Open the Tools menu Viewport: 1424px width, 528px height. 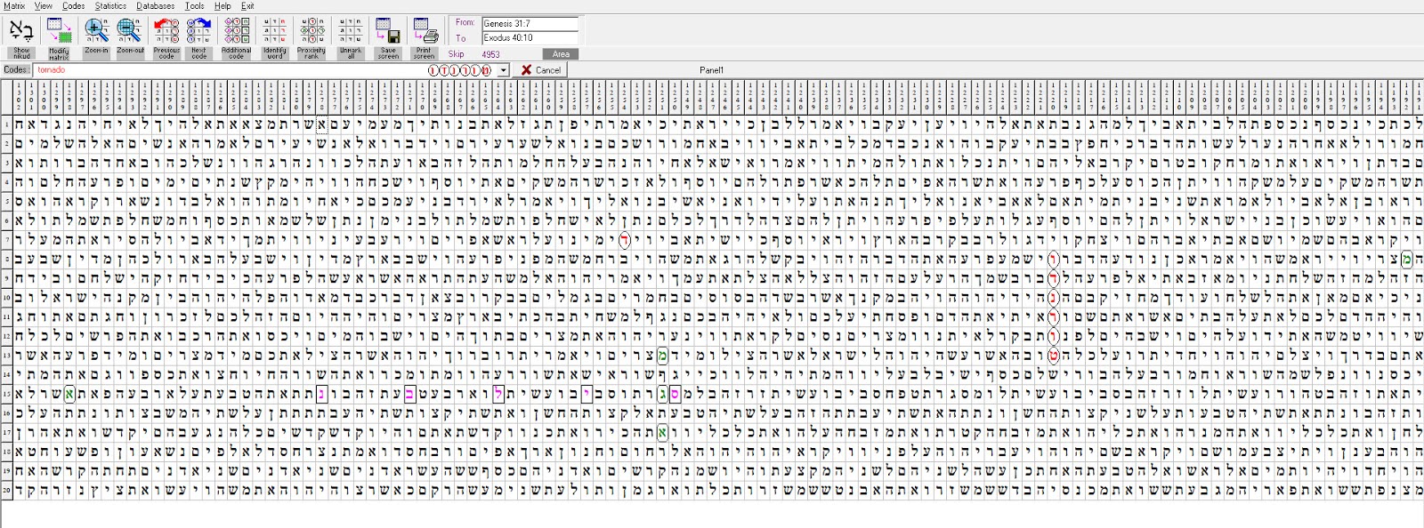point(194,6)
